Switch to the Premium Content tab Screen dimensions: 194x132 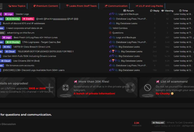click(46, 6)
